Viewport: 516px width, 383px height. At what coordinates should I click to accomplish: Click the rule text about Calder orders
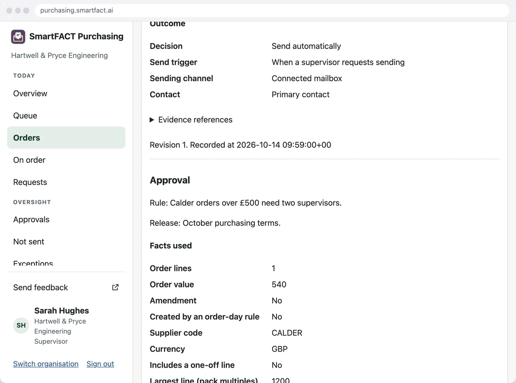246,203
